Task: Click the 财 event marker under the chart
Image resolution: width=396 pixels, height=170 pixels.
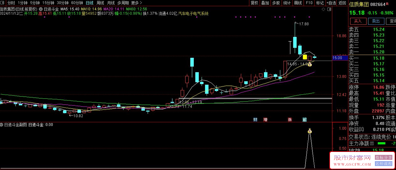Action: click(x=255, y=120)
